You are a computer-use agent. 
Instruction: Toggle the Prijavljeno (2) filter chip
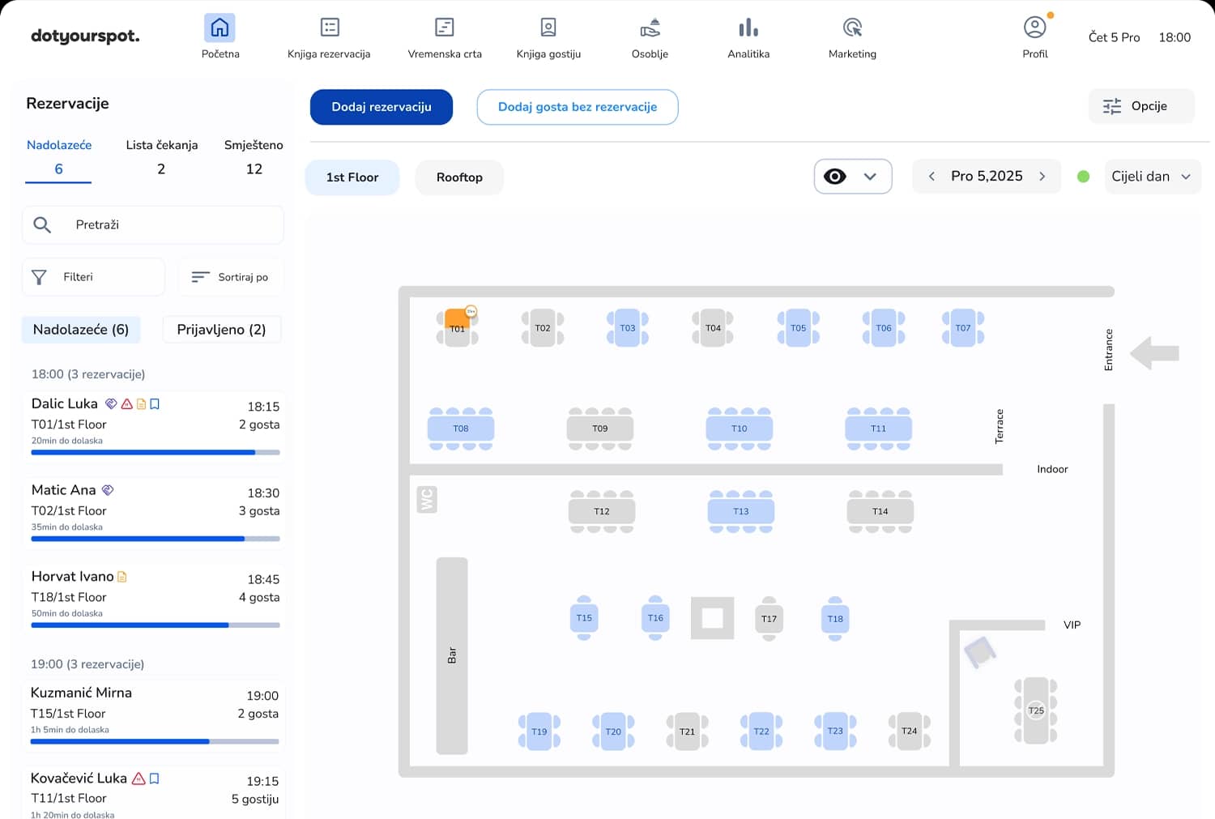pos(221,330)
